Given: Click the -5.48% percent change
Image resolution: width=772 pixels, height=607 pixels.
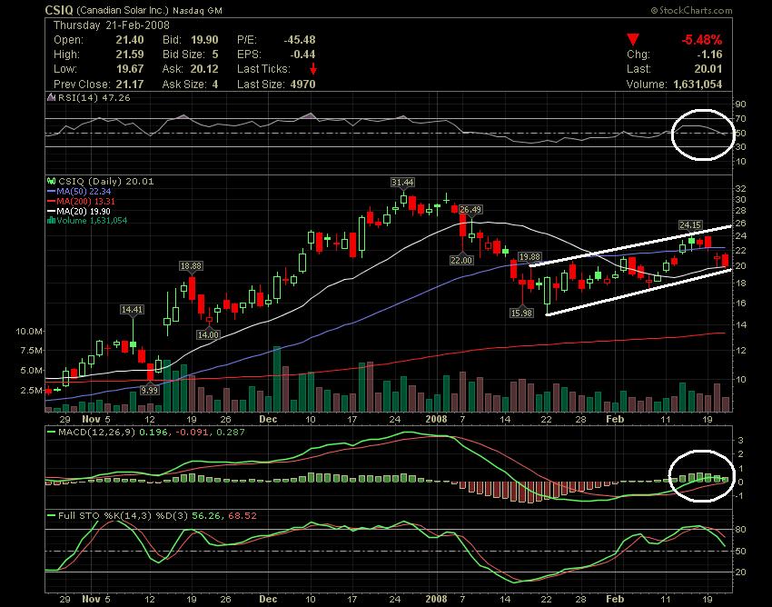Looking at the screenshot, I should click(x=701, y=40).
